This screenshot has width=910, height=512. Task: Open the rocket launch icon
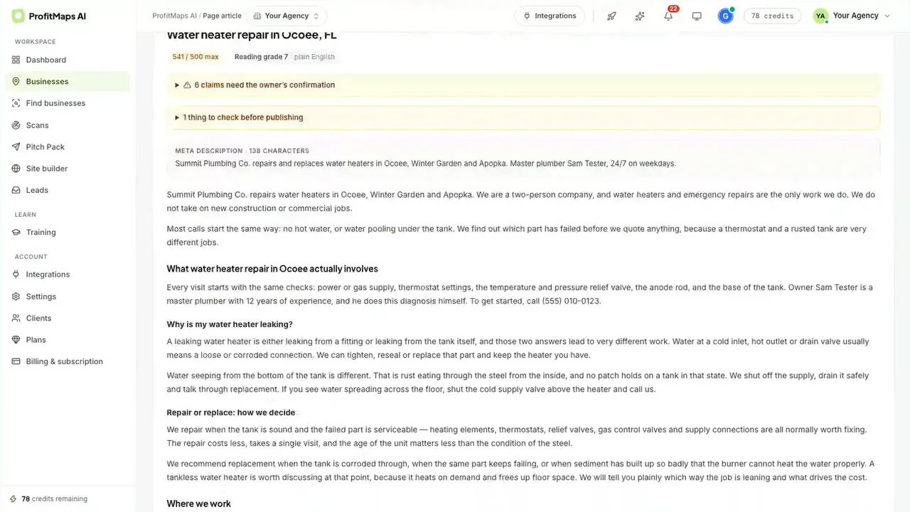click(x=611, y=16)
